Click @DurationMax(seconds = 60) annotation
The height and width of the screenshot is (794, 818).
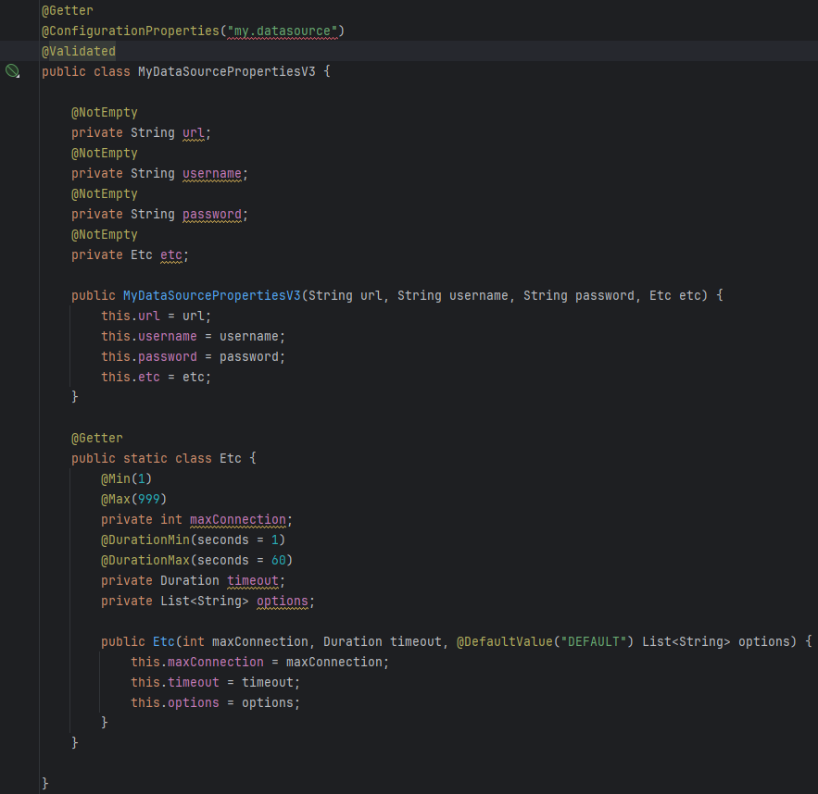196,560
